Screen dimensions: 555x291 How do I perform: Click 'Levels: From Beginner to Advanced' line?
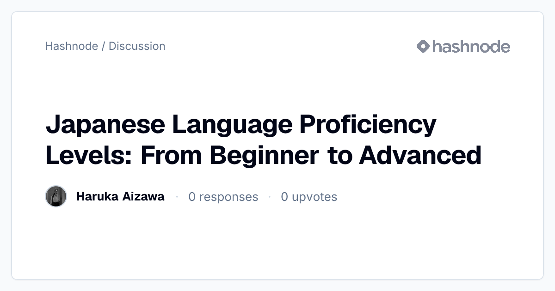[x=264, y=155]
